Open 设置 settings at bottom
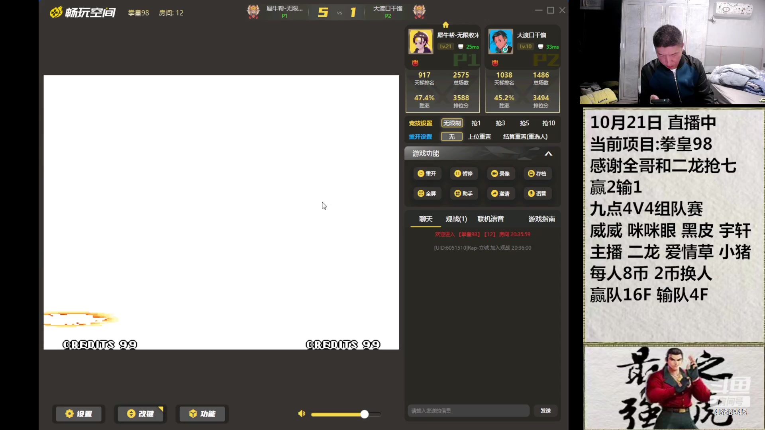This screenshot has height=430, width=765. click(78, 414)
